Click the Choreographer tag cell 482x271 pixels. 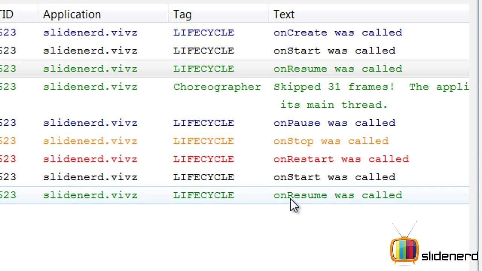click(217, 87)
